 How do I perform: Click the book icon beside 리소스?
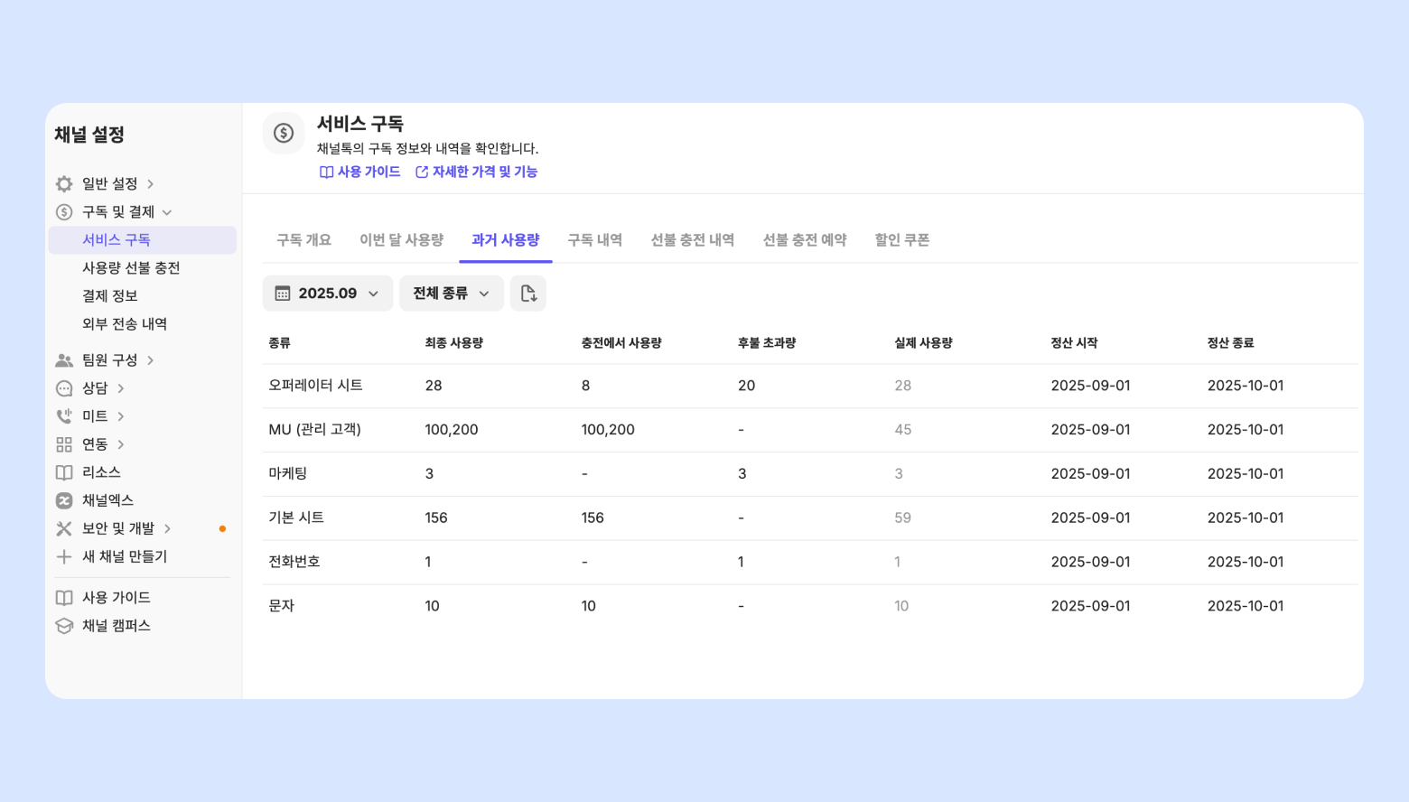[64, 472]
